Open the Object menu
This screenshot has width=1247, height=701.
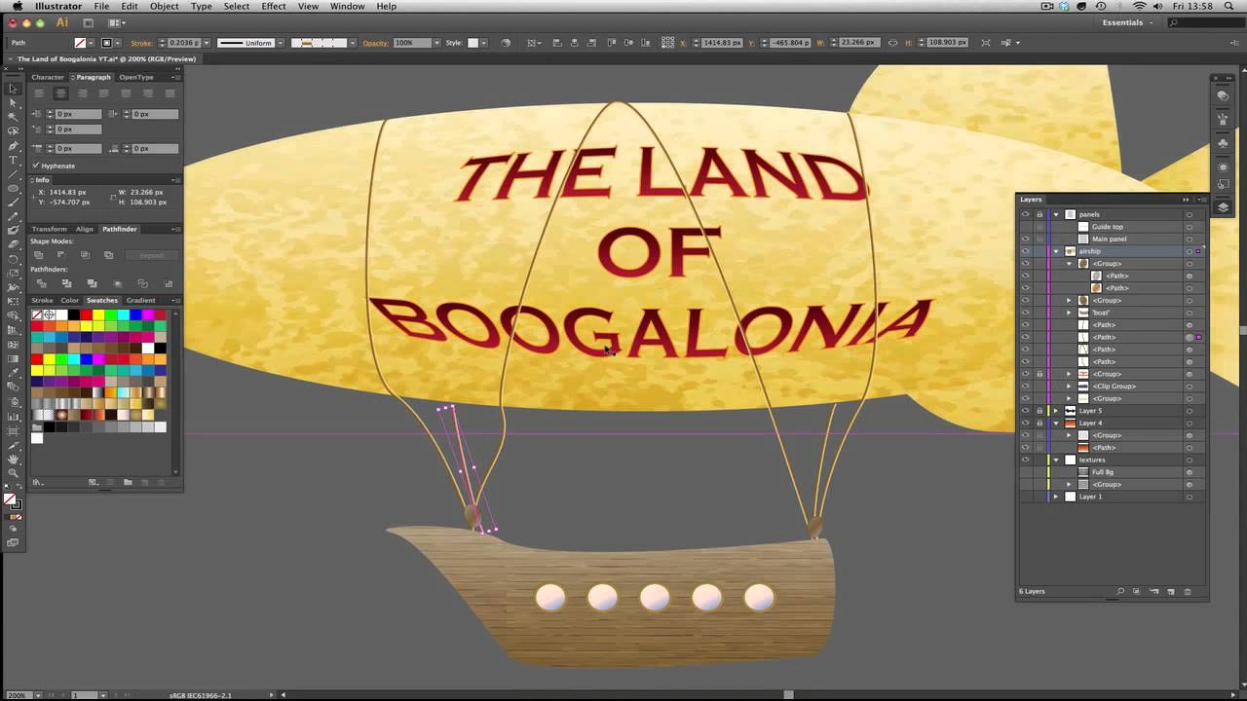(x=164, y=7)
